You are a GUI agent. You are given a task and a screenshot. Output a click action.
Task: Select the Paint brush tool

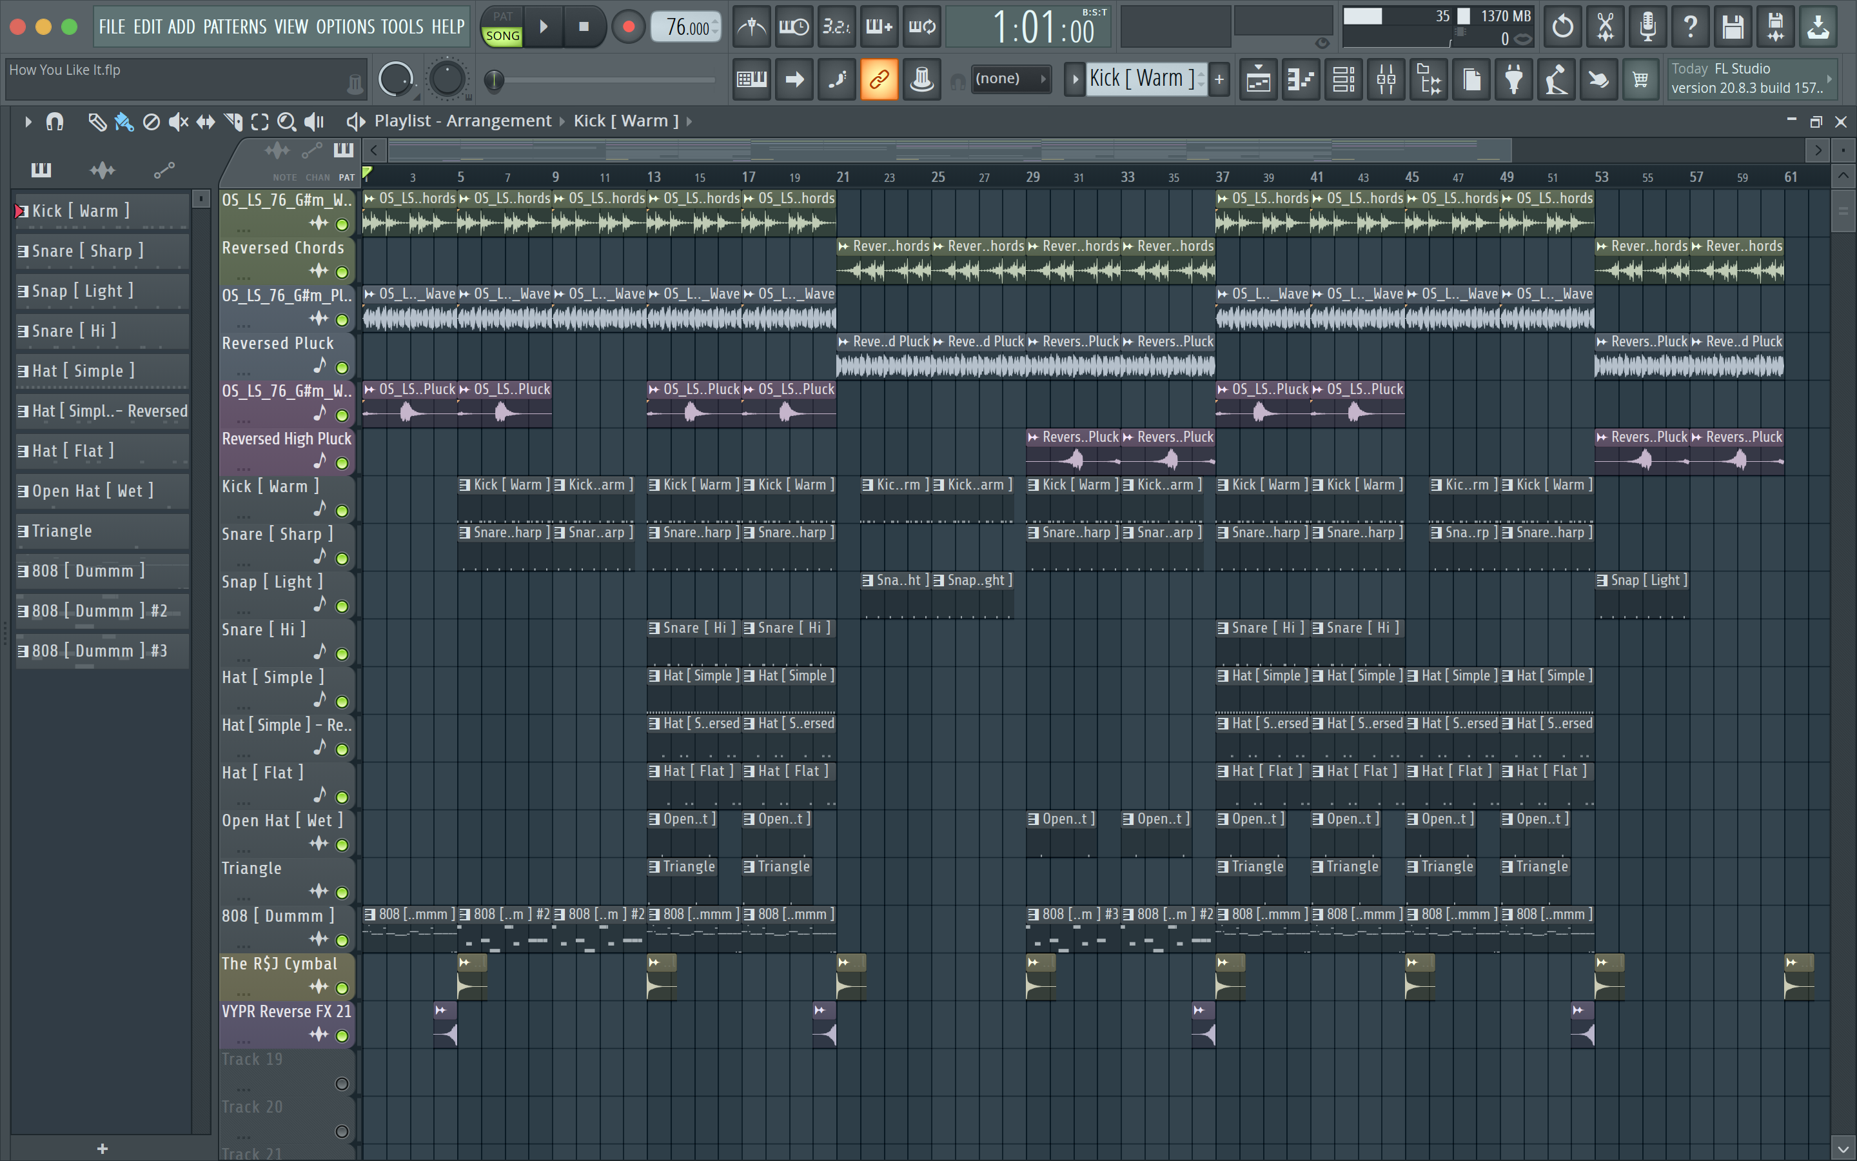[124, 121]
